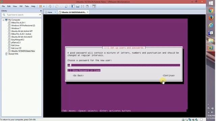This screenshot has height=121, width=216.
Task: Select MikroTik v6.29-1 Airlink VM
Action: 21,34
